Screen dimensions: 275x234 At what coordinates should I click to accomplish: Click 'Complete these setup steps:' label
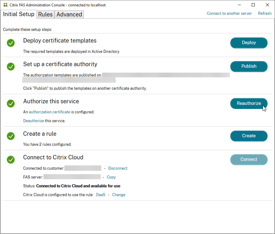[x=28, y=29]
